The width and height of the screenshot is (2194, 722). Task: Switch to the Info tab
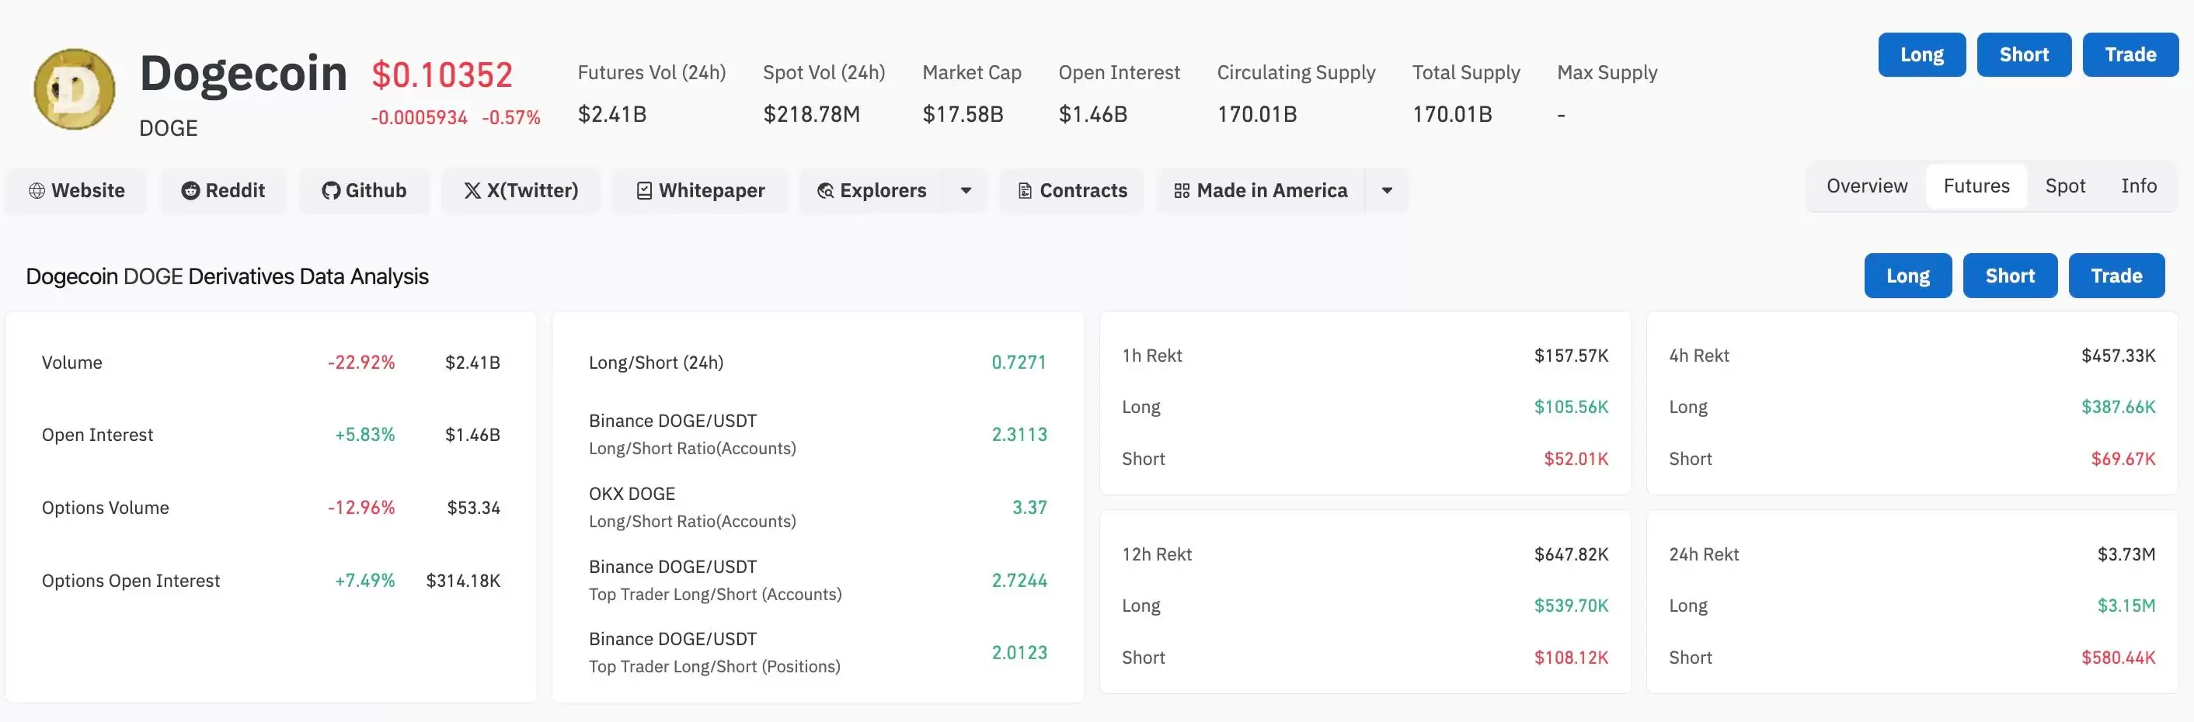2138,186
